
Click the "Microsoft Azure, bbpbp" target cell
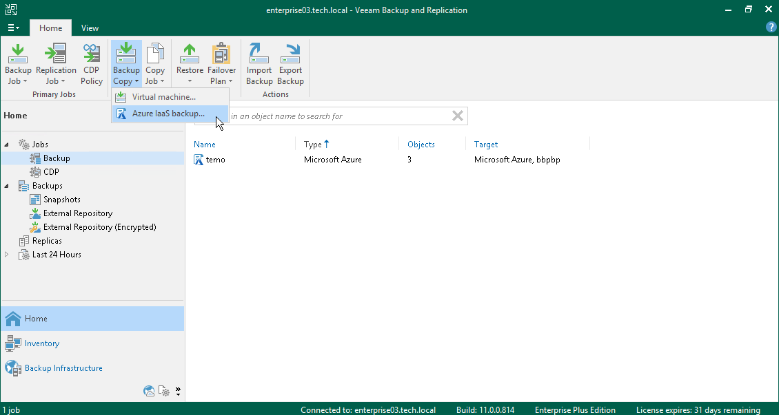(517, 160)
